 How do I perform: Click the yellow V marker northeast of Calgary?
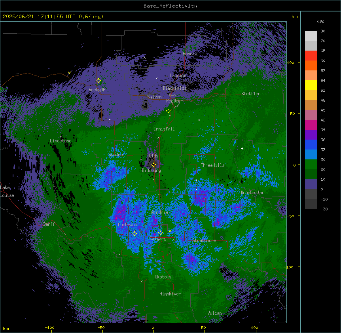pyautogui.click(x=170, y=231)
